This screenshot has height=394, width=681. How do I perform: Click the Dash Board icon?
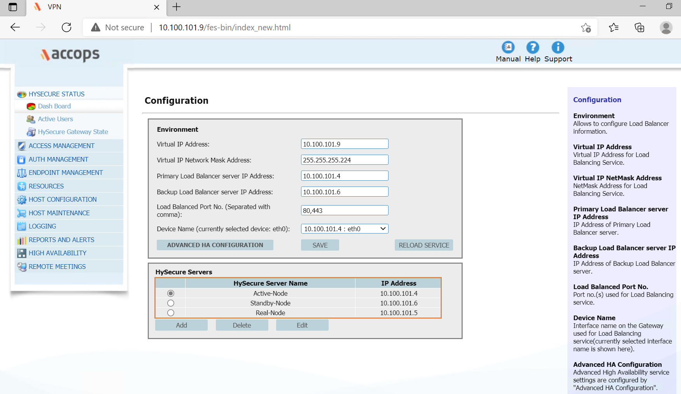(31, 106)
